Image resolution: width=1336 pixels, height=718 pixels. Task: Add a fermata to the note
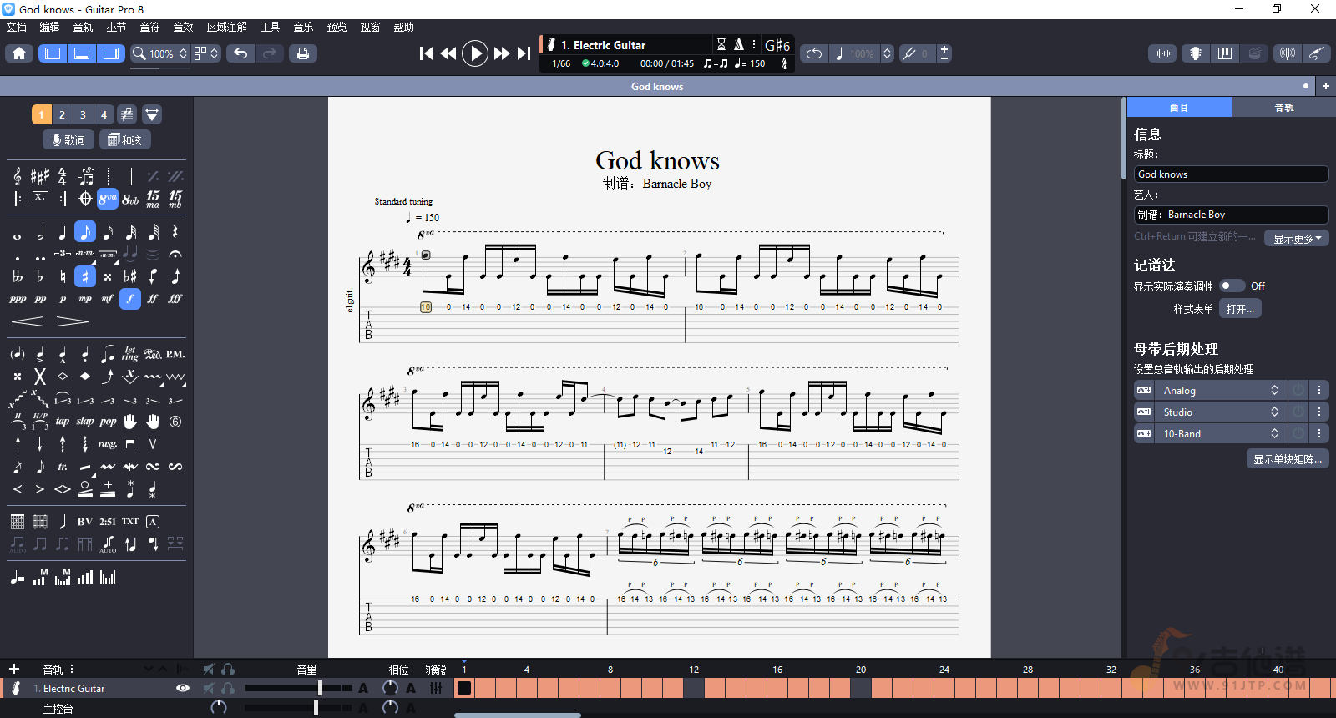click(x=175, y=254)
